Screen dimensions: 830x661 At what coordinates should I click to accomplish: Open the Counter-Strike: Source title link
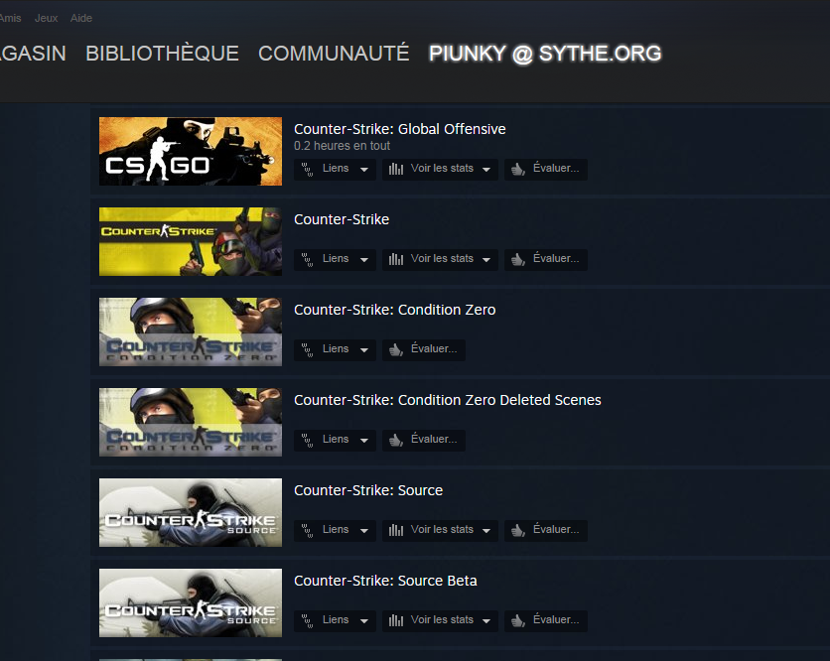tap(368, 490)
